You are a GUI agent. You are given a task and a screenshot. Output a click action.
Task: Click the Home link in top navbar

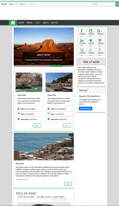pos(11,4)
